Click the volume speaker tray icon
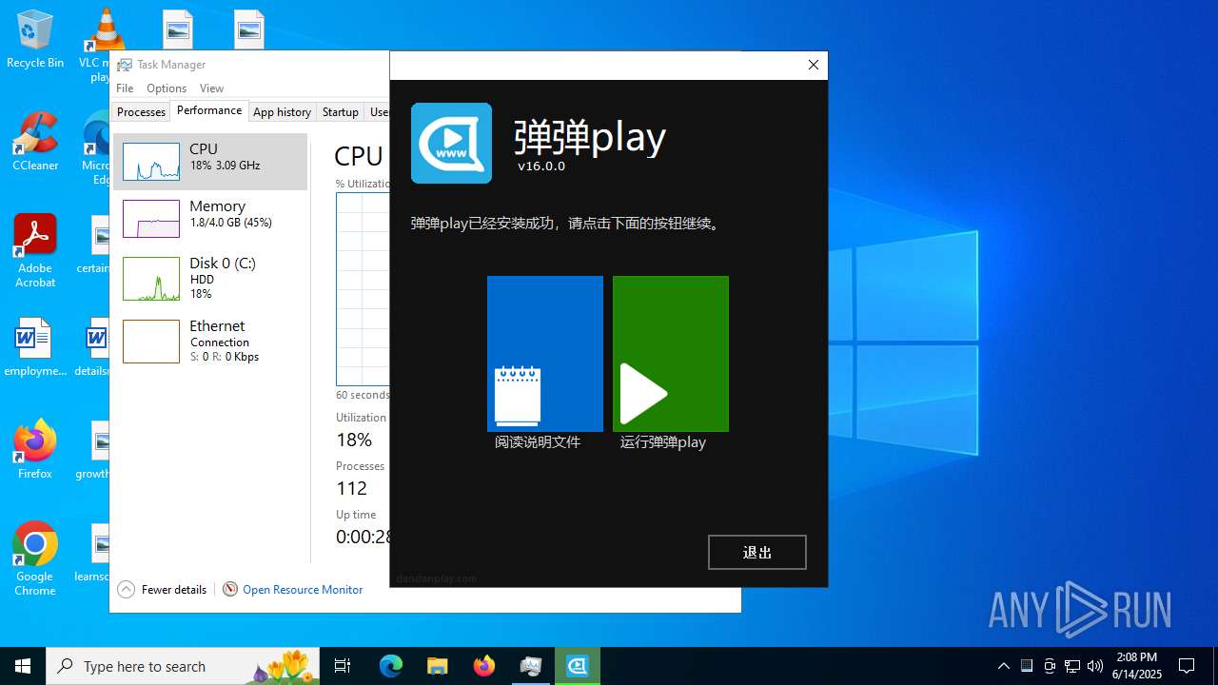1218x685 pixels. 1095,666
